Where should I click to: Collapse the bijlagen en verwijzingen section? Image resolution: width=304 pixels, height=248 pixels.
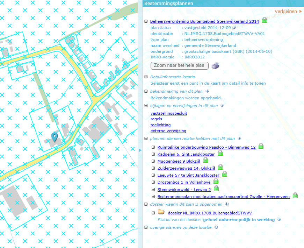(x=146, y=106)
